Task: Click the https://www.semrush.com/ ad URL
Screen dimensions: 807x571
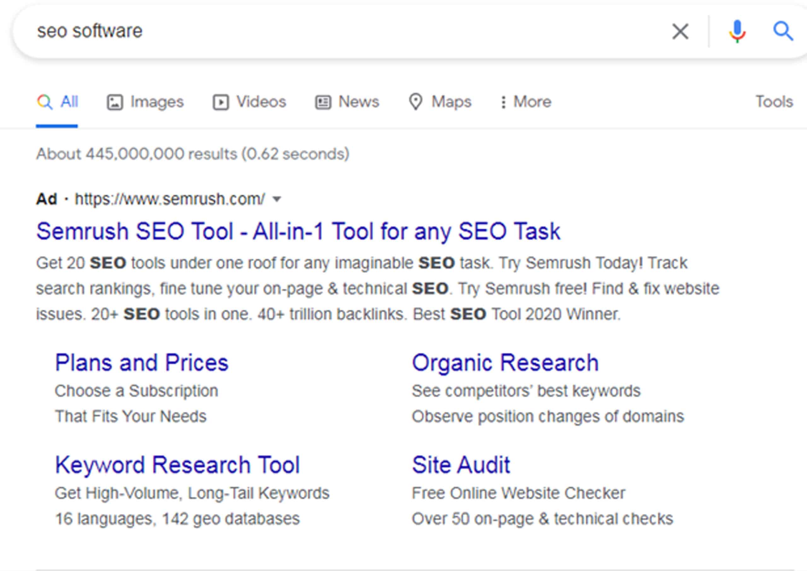Action: pos(170,199)
